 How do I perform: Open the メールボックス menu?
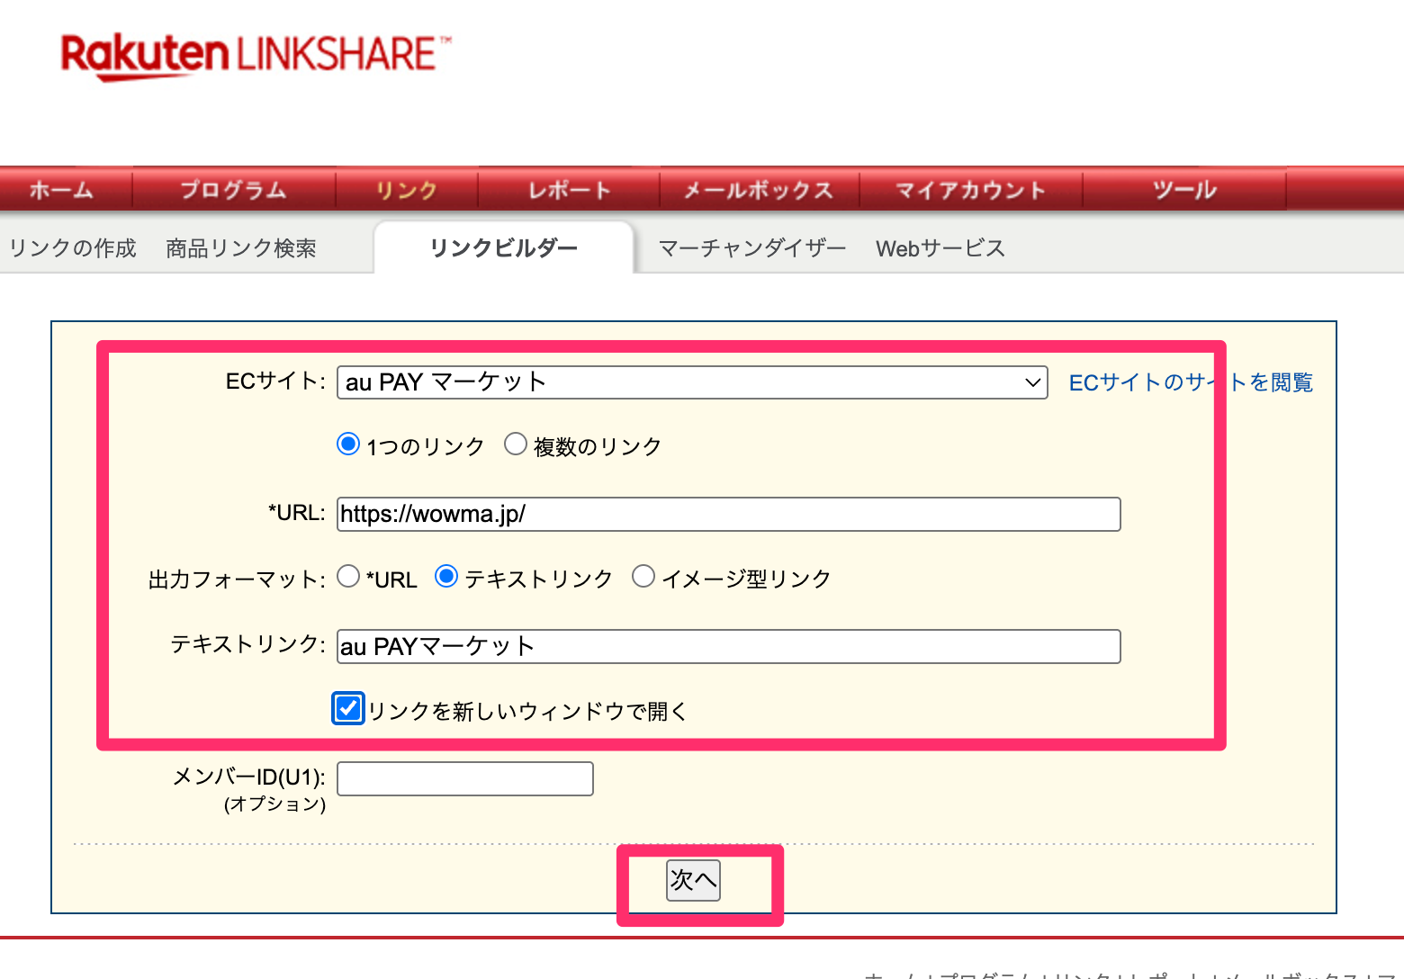pos(760,190)
